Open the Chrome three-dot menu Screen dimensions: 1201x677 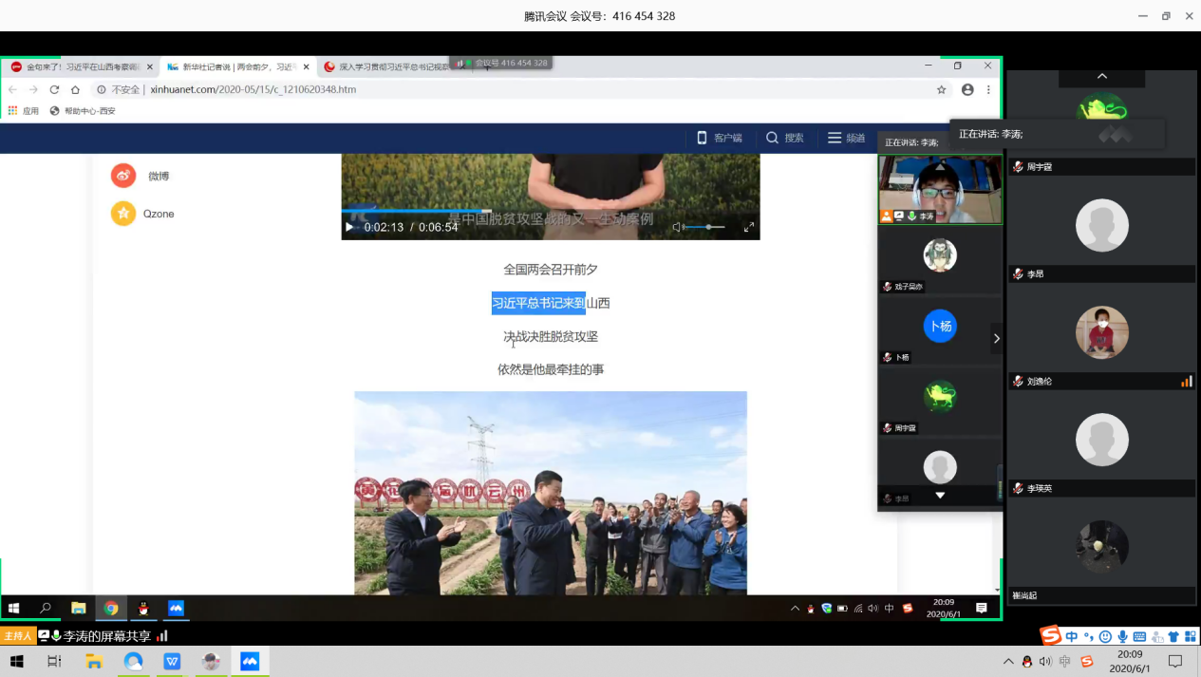[988, 89]
